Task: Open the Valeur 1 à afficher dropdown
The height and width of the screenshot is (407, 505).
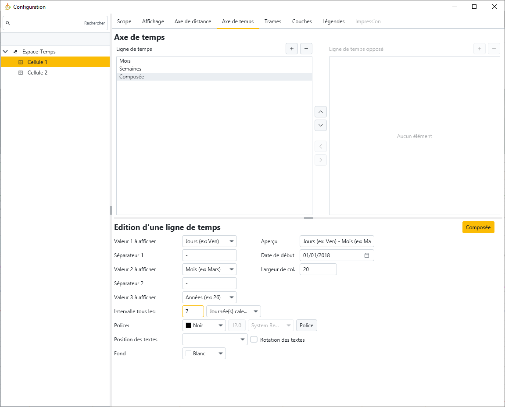Action: [x=209, y=241]
